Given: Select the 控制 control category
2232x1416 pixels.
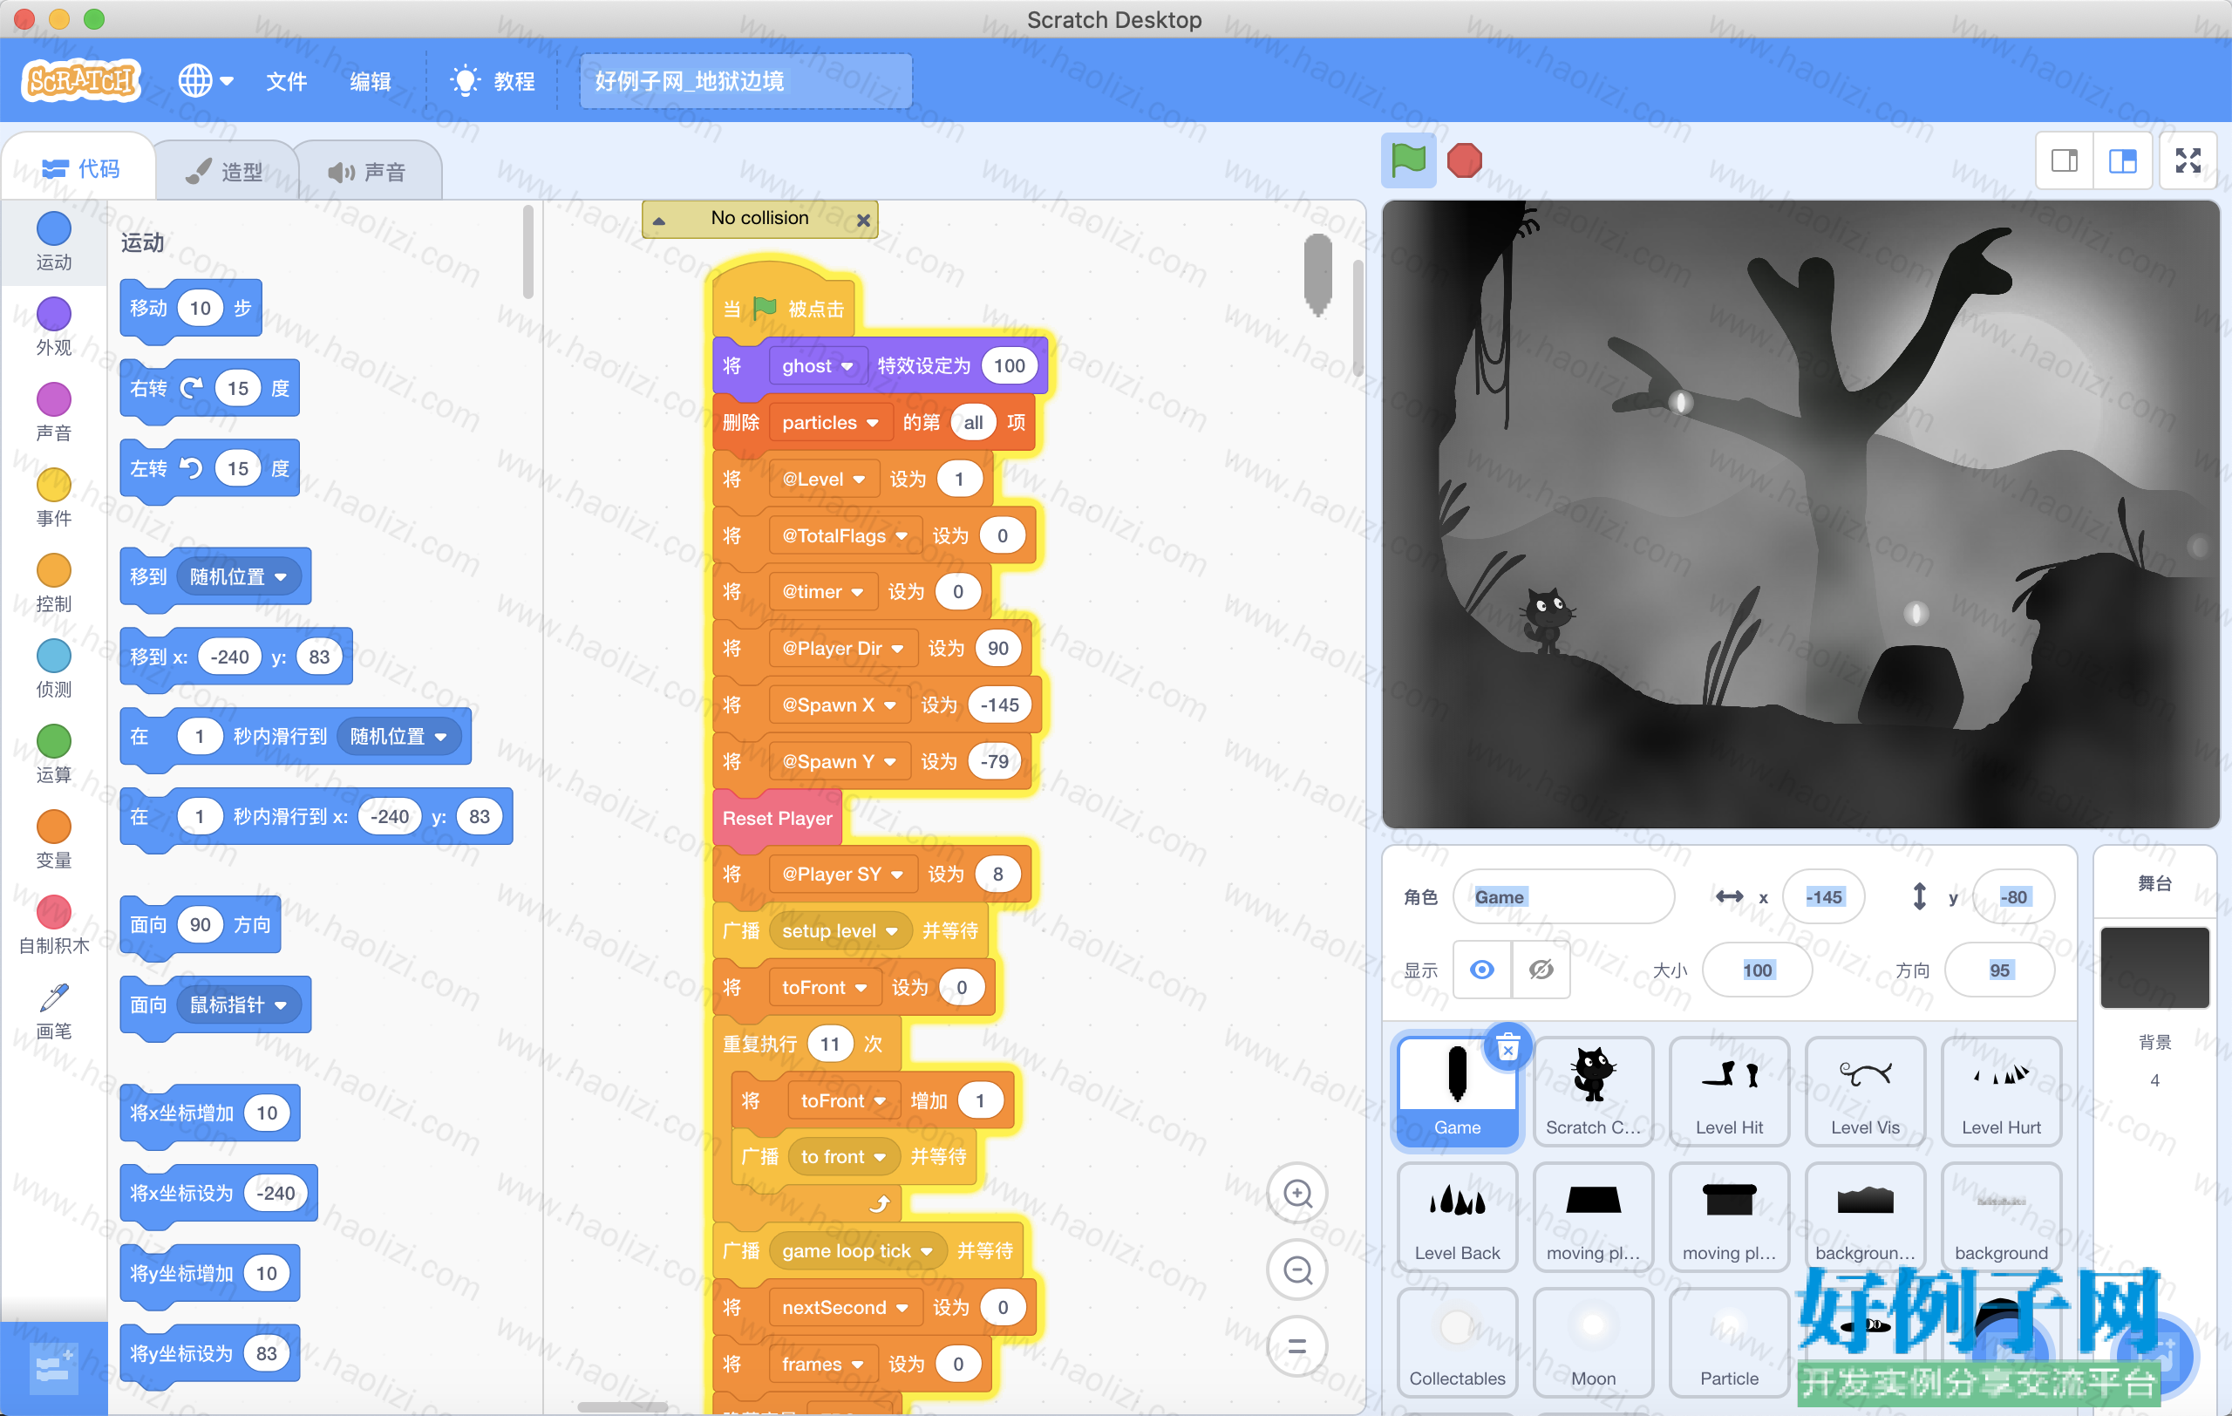Looking at the screenshot, I should click(54, 584).
